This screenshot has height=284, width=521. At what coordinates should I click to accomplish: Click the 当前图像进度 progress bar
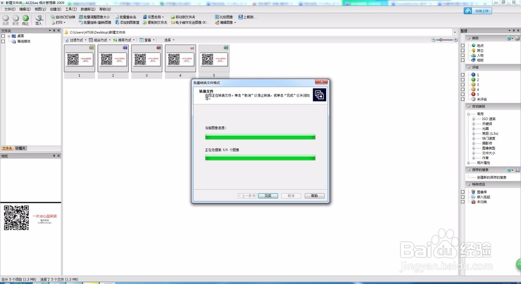click(x=260, y=137)
